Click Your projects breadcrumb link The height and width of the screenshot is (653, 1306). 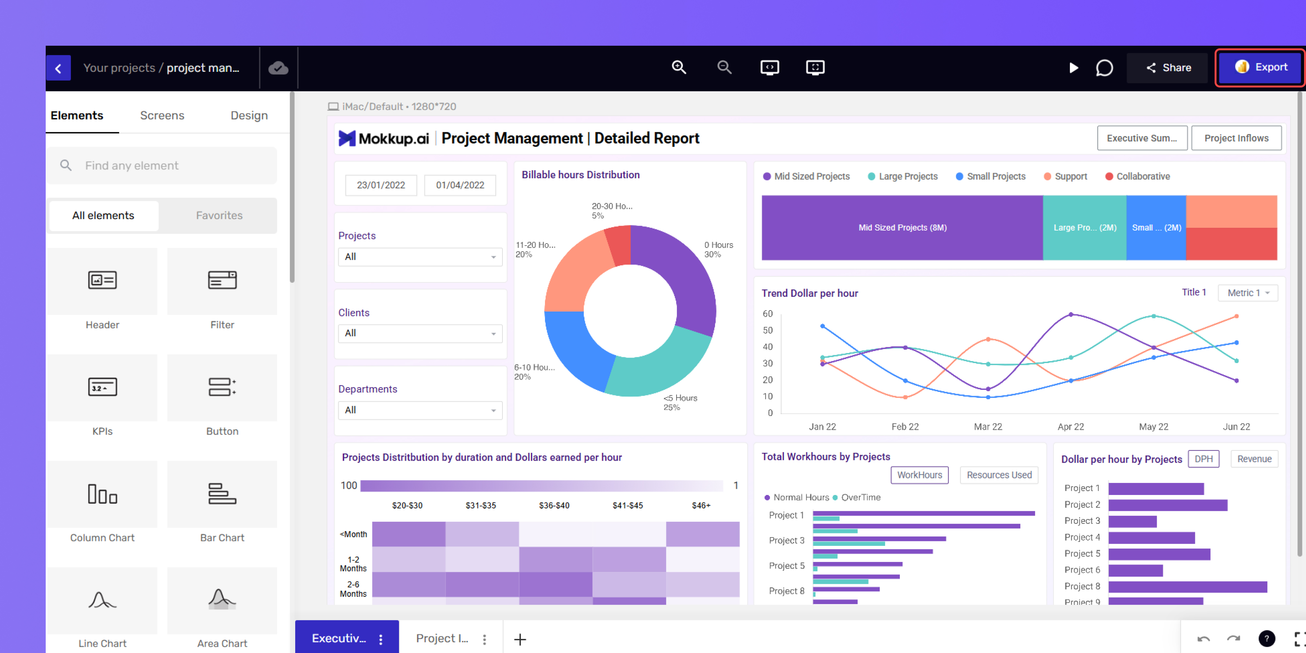tap(119, 68)
